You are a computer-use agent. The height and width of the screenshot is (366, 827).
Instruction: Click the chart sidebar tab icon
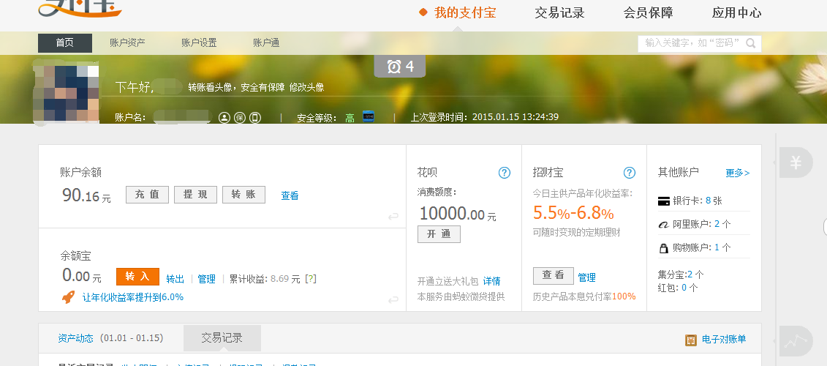point(796,341)
